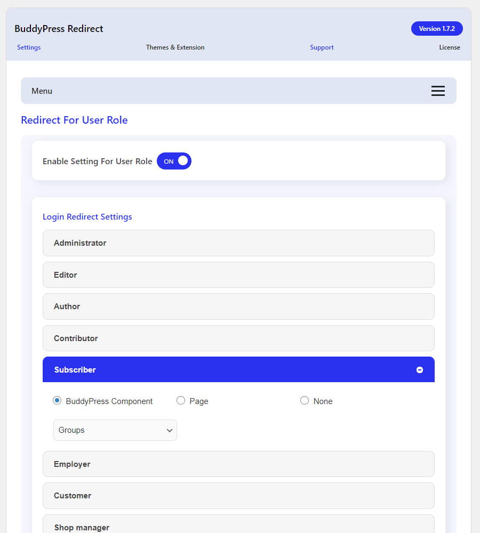Expand the Author role panel
The height and width of the screenshot is (533, 480).
pyautogui.click(x=238, y=306)
